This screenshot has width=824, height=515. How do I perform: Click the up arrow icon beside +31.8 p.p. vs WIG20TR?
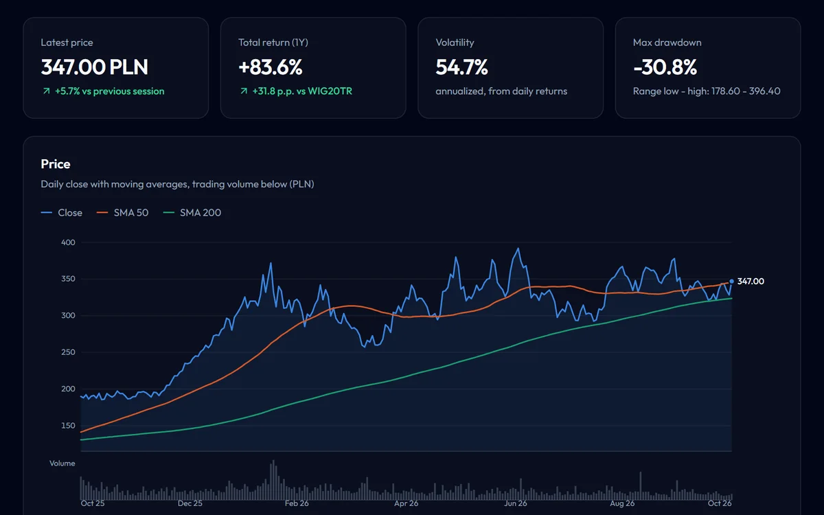(x=242, y=91)
